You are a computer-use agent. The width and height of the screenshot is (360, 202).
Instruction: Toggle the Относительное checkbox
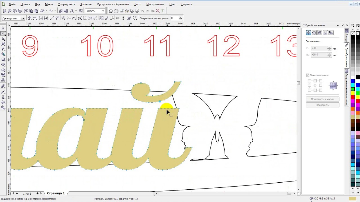(x=308, y=75)
